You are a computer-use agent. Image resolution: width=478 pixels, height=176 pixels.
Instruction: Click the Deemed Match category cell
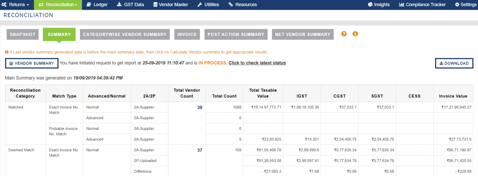[x=25, y=160]
